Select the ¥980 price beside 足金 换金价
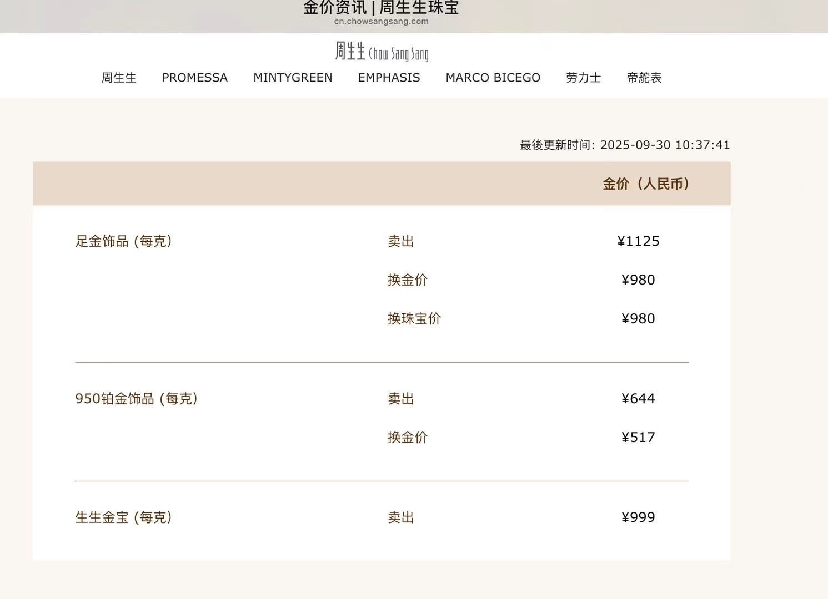828x599 pixels. 639,280
